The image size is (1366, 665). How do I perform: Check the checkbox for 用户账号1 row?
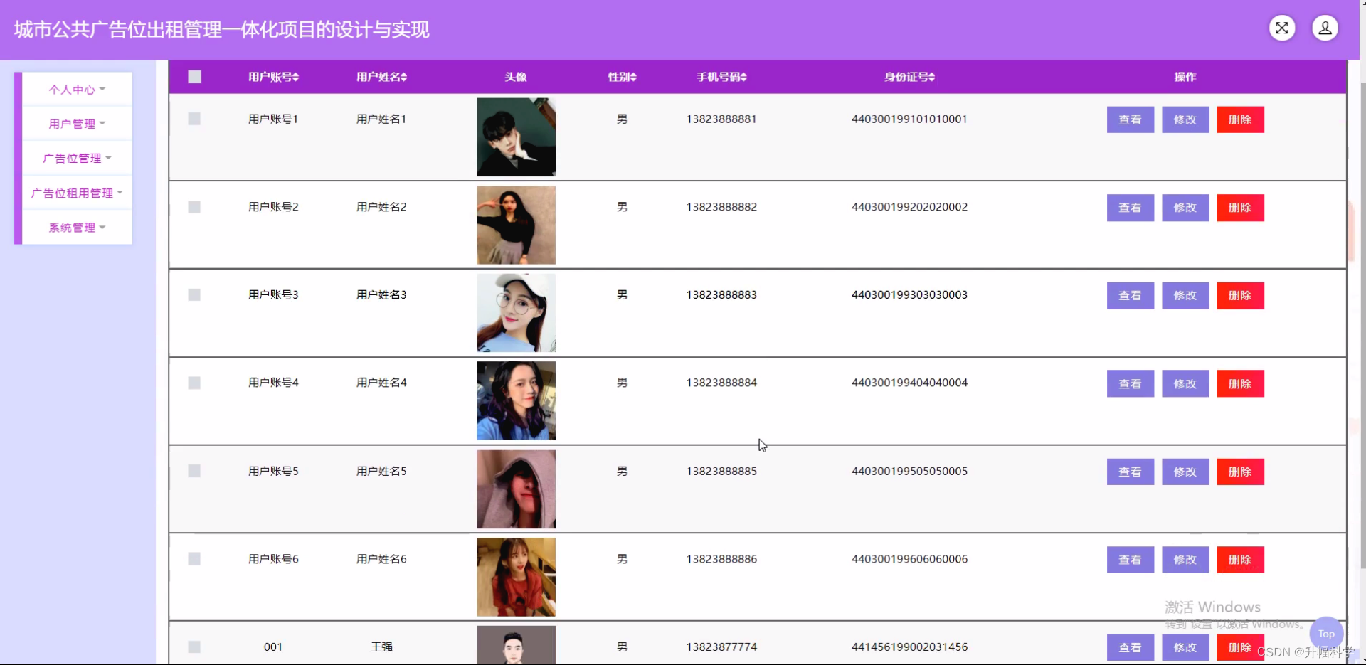pyautogui.click(x=194, y=119)
